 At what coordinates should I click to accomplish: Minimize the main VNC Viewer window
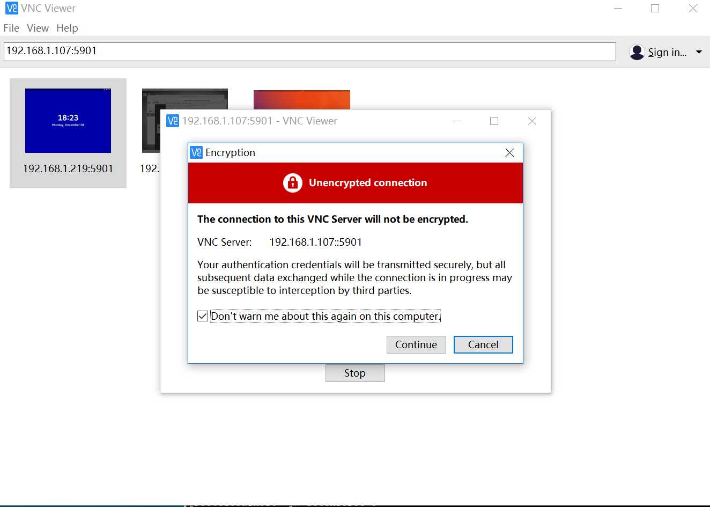[618, 9]
